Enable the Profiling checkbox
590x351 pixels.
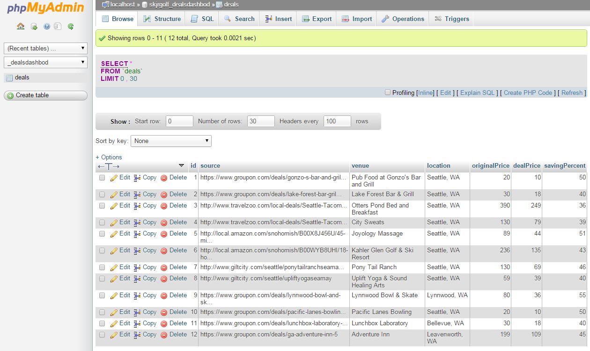point(387,93)
